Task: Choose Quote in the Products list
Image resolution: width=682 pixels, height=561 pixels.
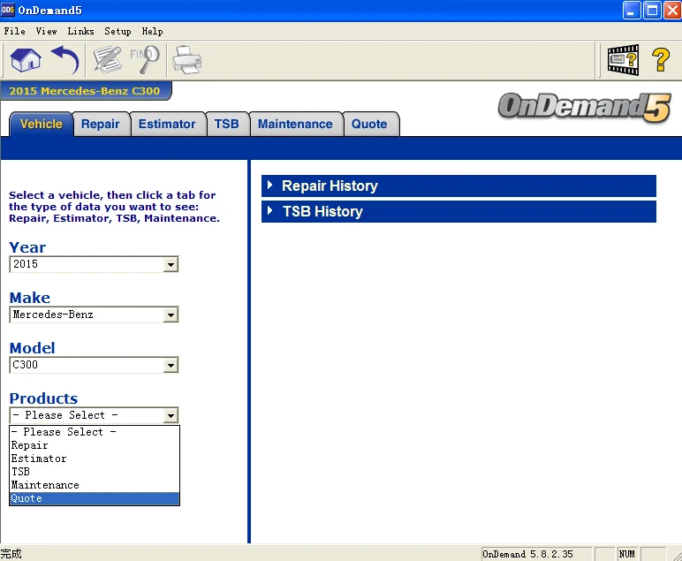Action: [x=95, y=498]
